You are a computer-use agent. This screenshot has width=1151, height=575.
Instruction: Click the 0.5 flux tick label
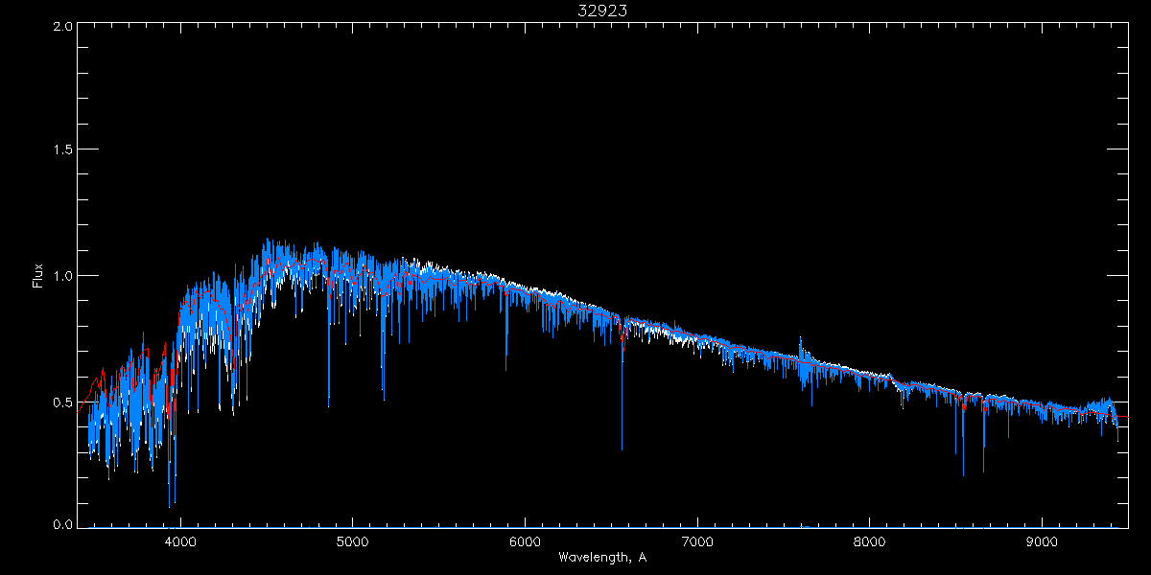pos(62,402)
